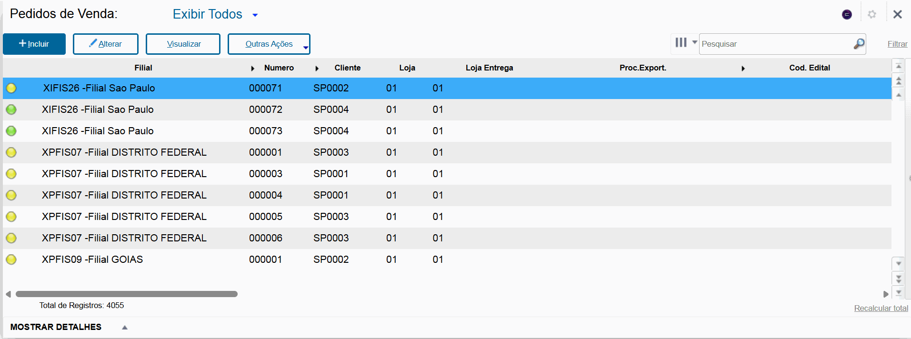
Task: Click green status icon of order 000072
Action: click(11, 110)
